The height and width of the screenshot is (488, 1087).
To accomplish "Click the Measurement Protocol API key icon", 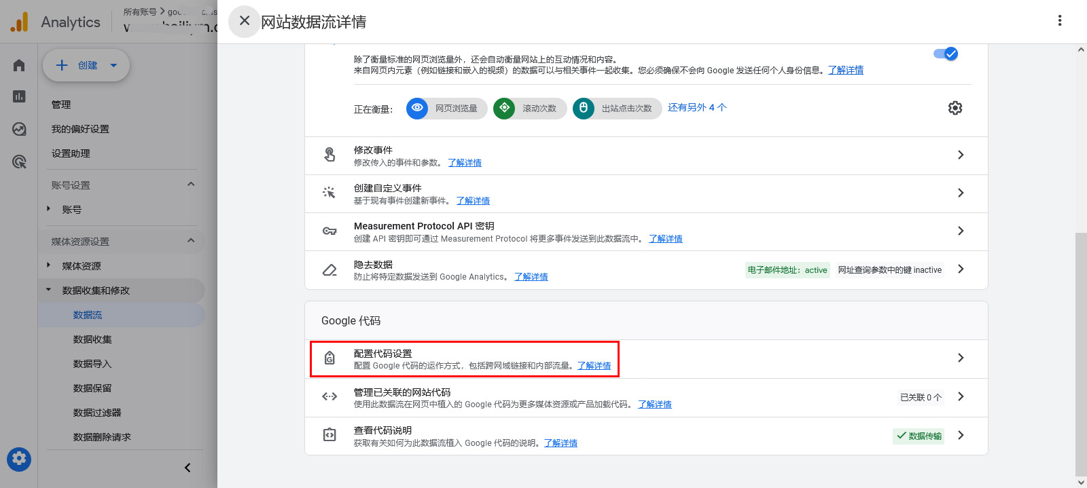I will (x=329, y=231).
